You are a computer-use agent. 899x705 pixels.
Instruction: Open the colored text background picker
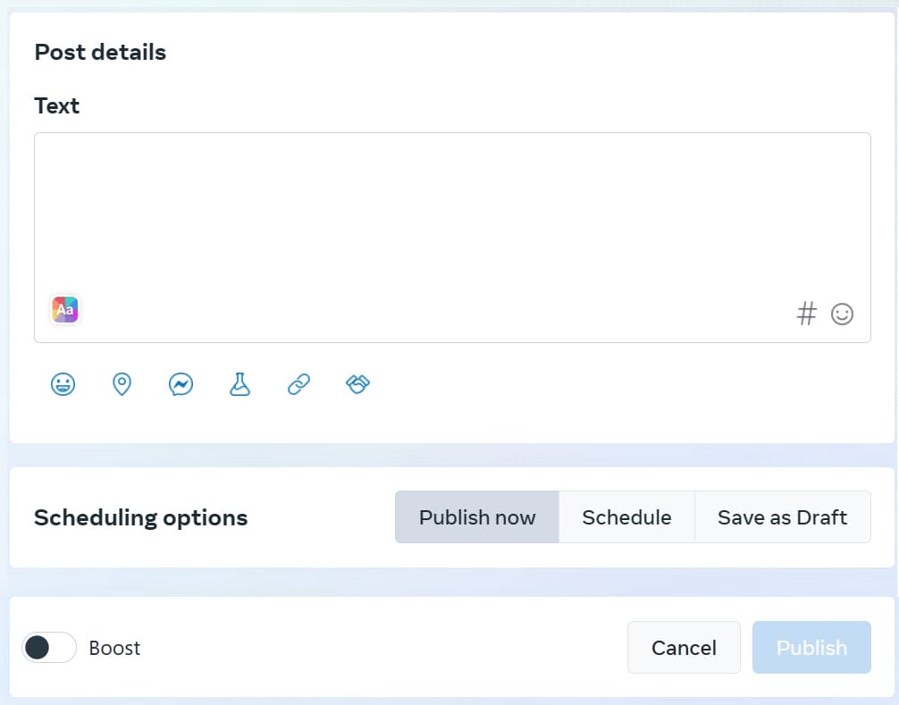[64, 309]
